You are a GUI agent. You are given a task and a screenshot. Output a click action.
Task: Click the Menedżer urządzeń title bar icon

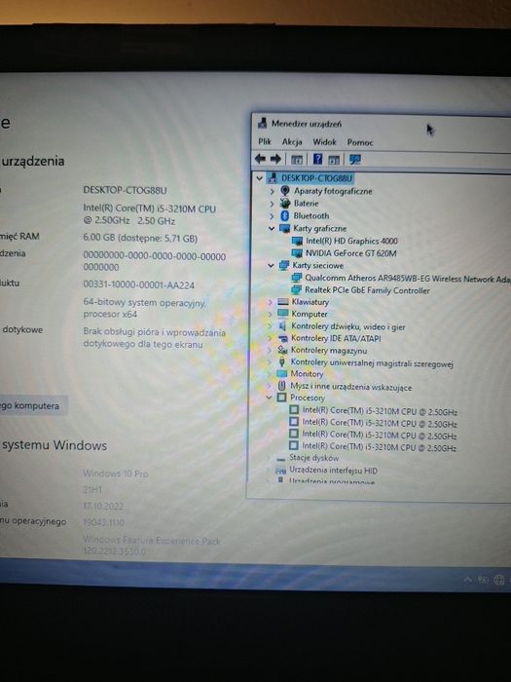tap(262, 123)
